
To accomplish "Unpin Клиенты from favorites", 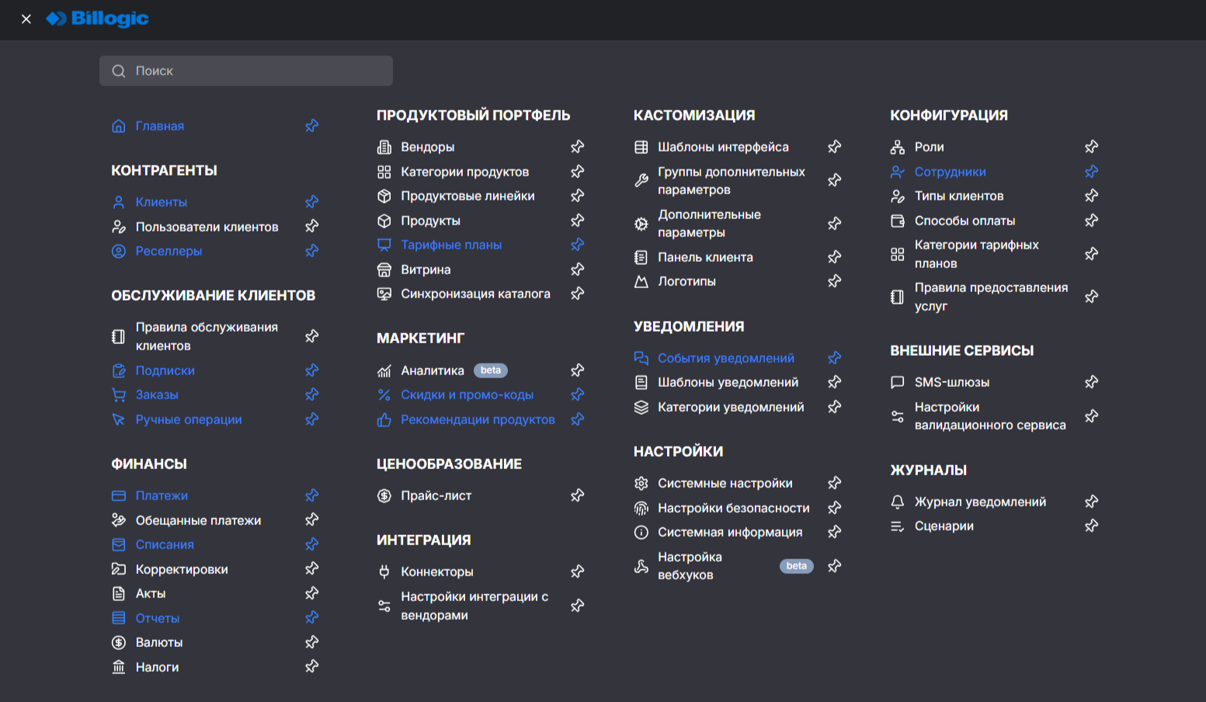I will (x=311, y=202).
